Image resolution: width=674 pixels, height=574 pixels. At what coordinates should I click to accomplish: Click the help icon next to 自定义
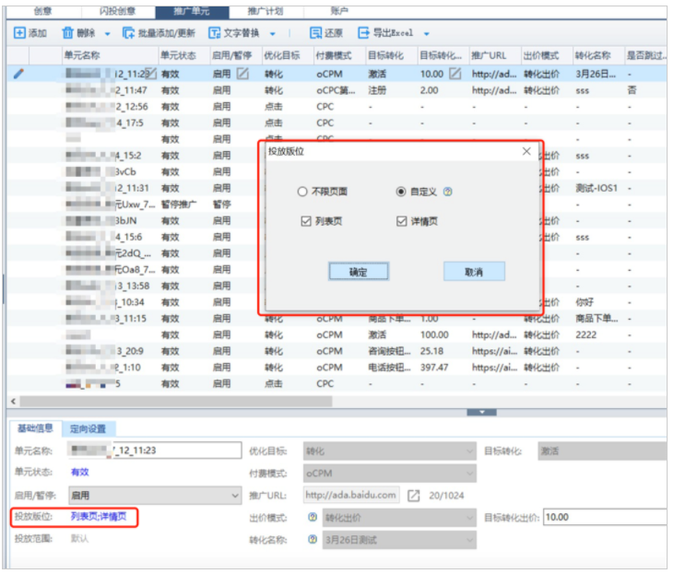coord(448,192)
